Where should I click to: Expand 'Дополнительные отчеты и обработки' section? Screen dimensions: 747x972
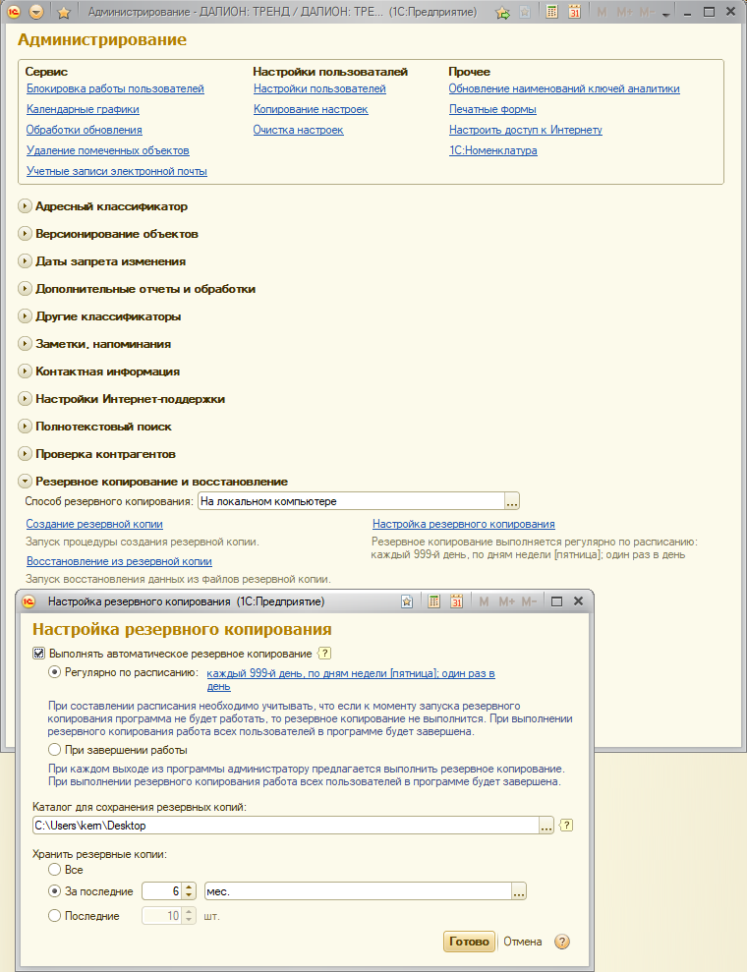(25, 289)
